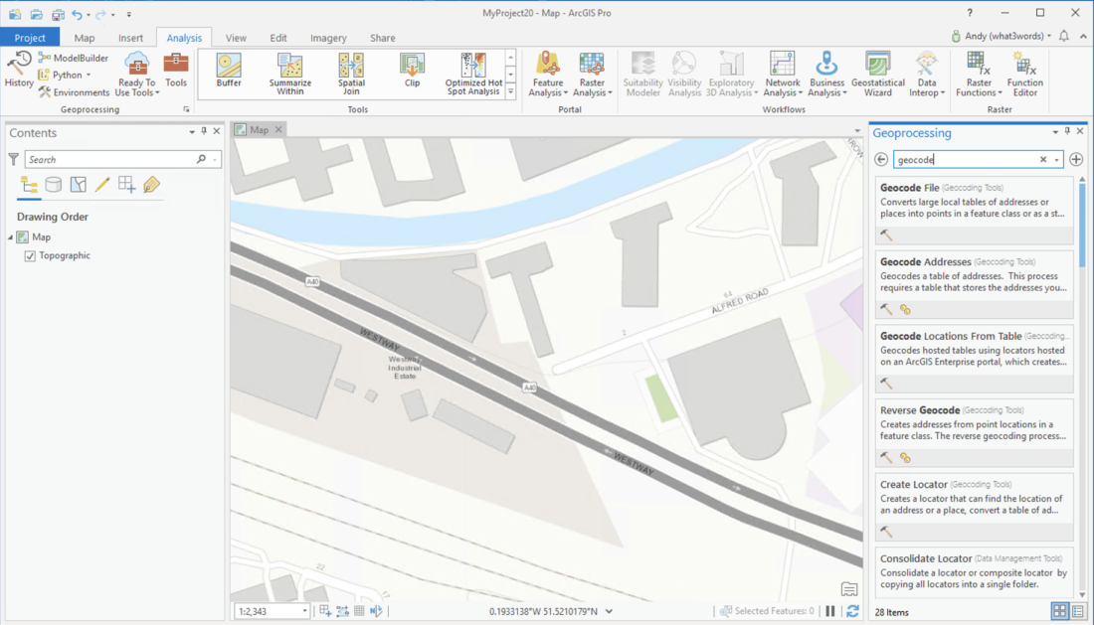Launch ModelBuilder from the Geoprocessing group

click(x=74, y=58)
